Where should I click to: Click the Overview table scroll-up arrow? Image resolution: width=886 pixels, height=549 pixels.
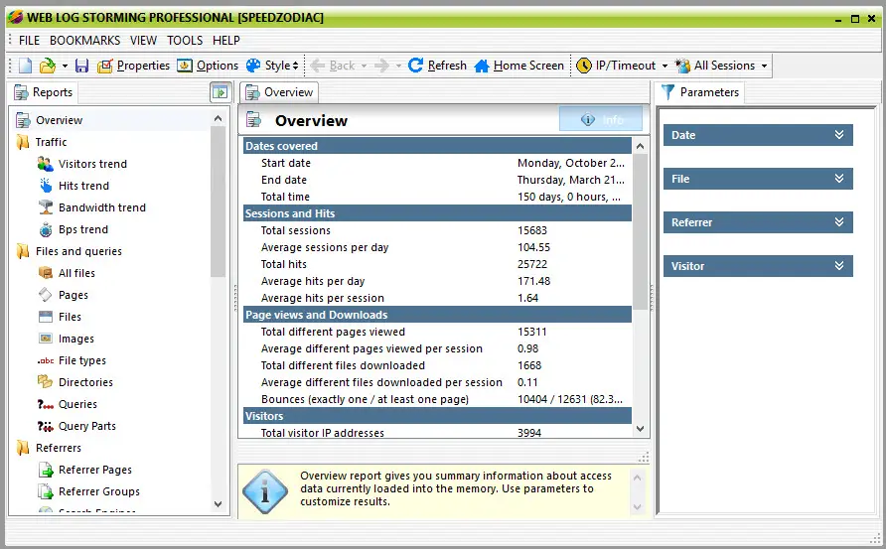tap(641, 146)
